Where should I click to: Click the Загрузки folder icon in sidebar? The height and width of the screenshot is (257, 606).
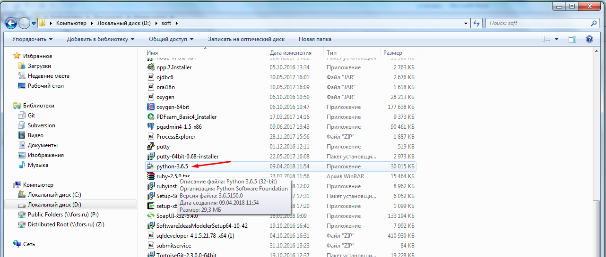(21, 66)
